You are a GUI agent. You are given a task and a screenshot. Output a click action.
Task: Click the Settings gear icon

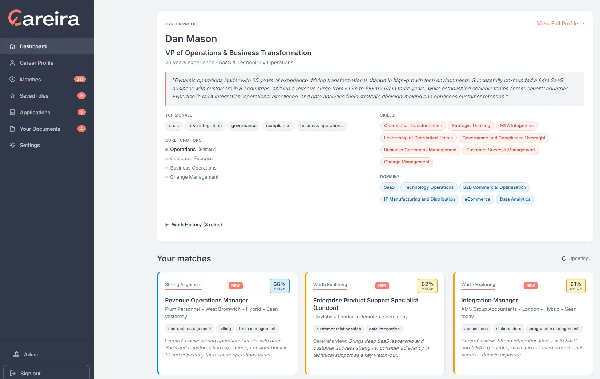click(12, 145)
